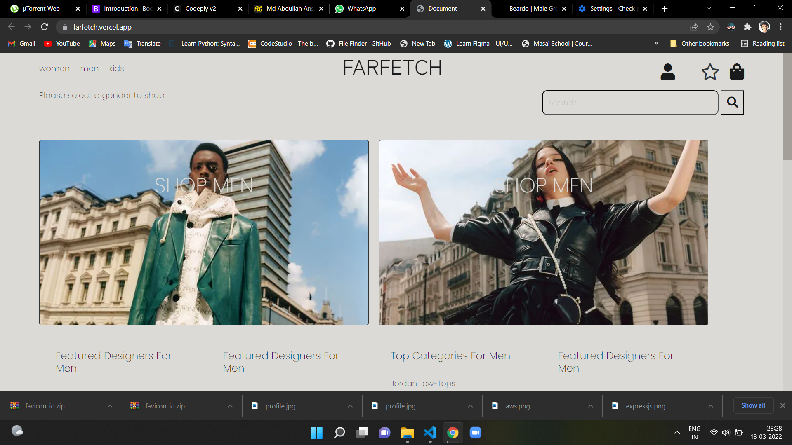Open the YouTube bookmark
Viewport: 792px width, 445px height.
[62, 44]
